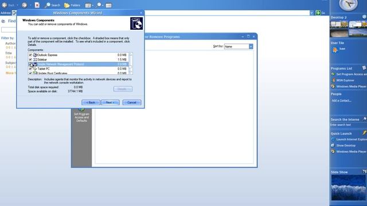Open Windows Media Player in Programs List
The image size is (367, 206).
pos(349,86)
